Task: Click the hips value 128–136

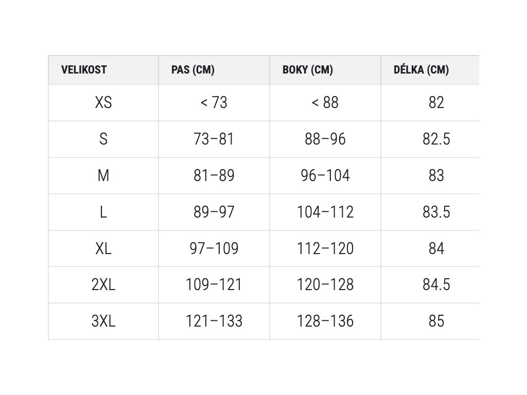Action: [x=325, y=321]
